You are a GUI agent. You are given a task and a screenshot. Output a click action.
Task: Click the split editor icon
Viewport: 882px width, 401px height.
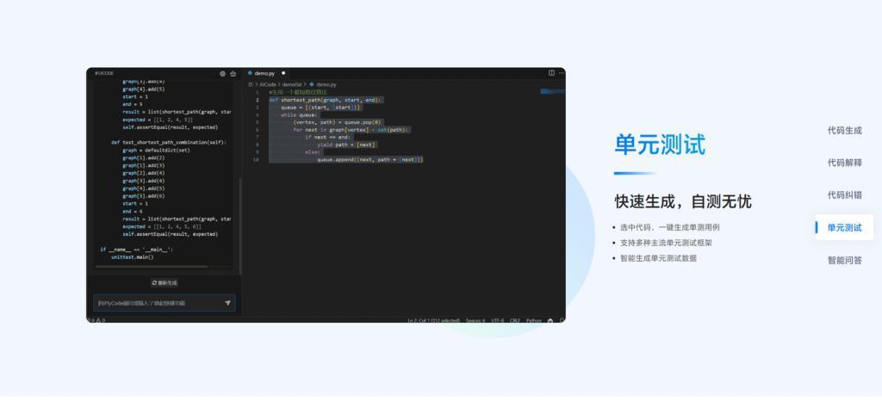click(551, 73)
